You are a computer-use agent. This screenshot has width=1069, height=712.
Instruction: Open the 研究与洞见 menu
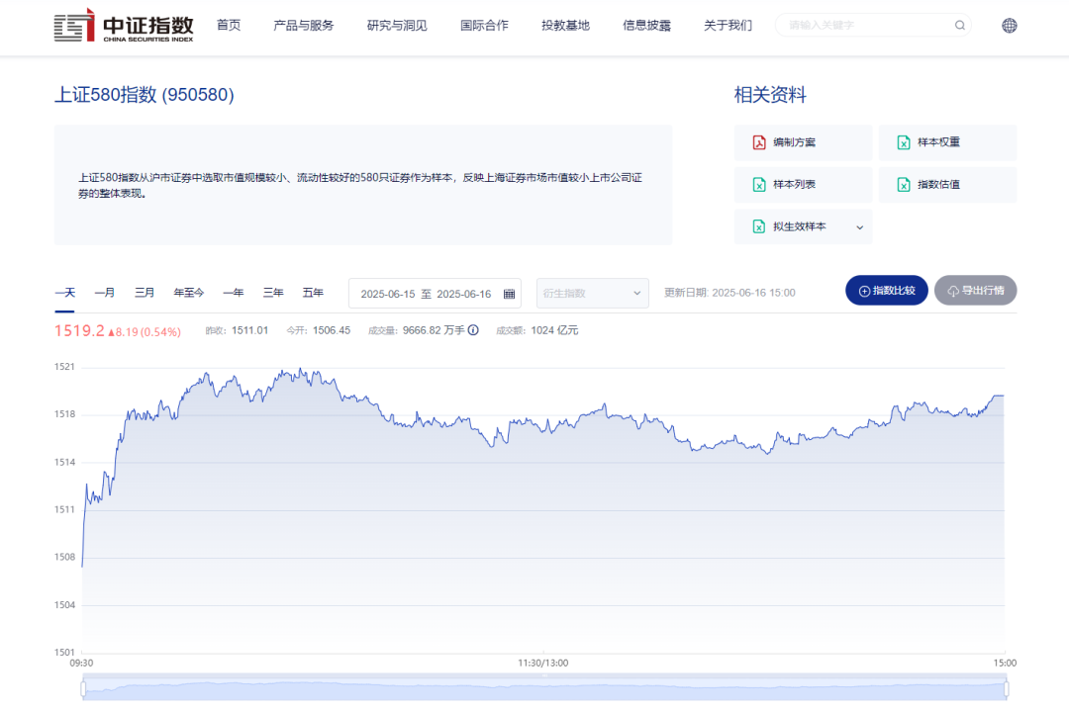[397, 25]
